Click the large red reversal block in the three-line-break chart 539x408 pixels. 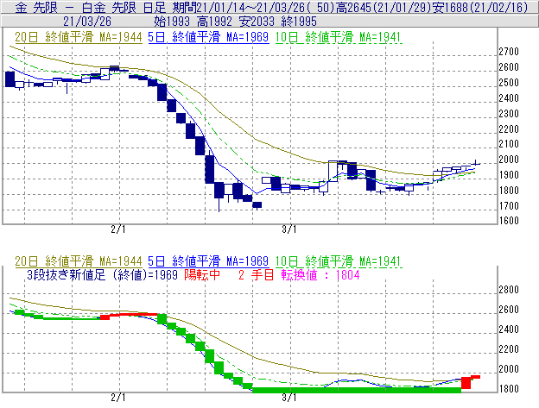(x=466, y=383)
